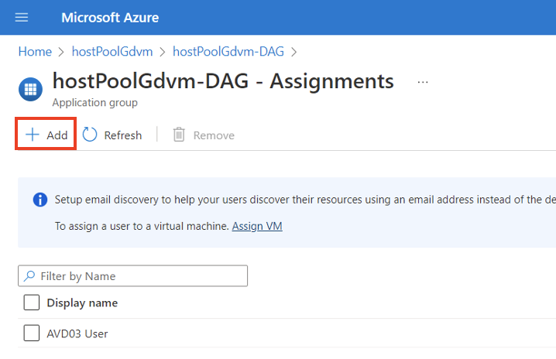Open hostPoolGdvm-DAG breadcrumb link
The width and height of the screenshot is (556, 359).
coord(228,52)
